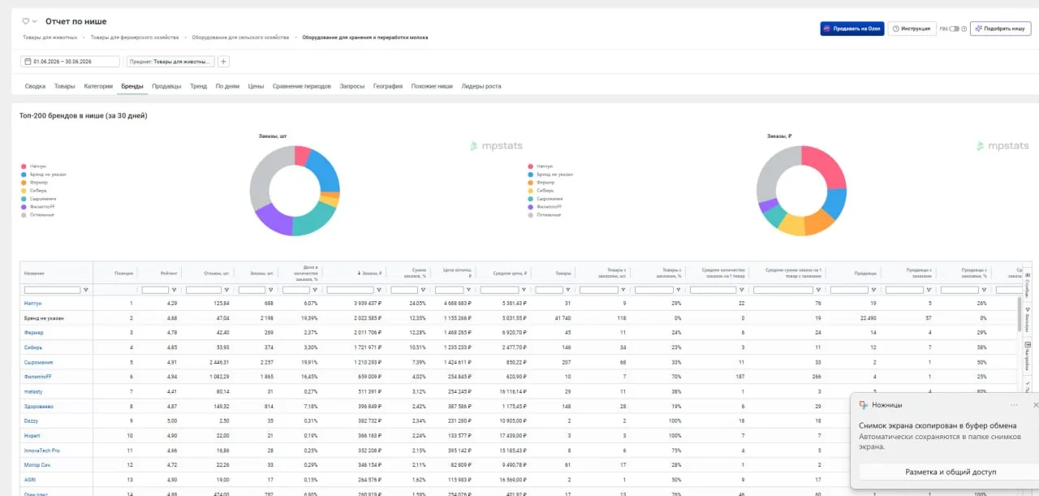Viewport: 1039px width, 496px height.
Task: Click the calendar icon in date range field
Action: (x=28, y=62)
